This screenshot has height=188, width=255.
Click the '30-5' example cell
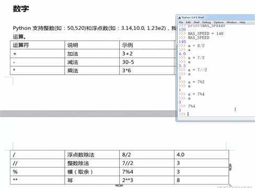pyautogui.click(x=147, y=62)
